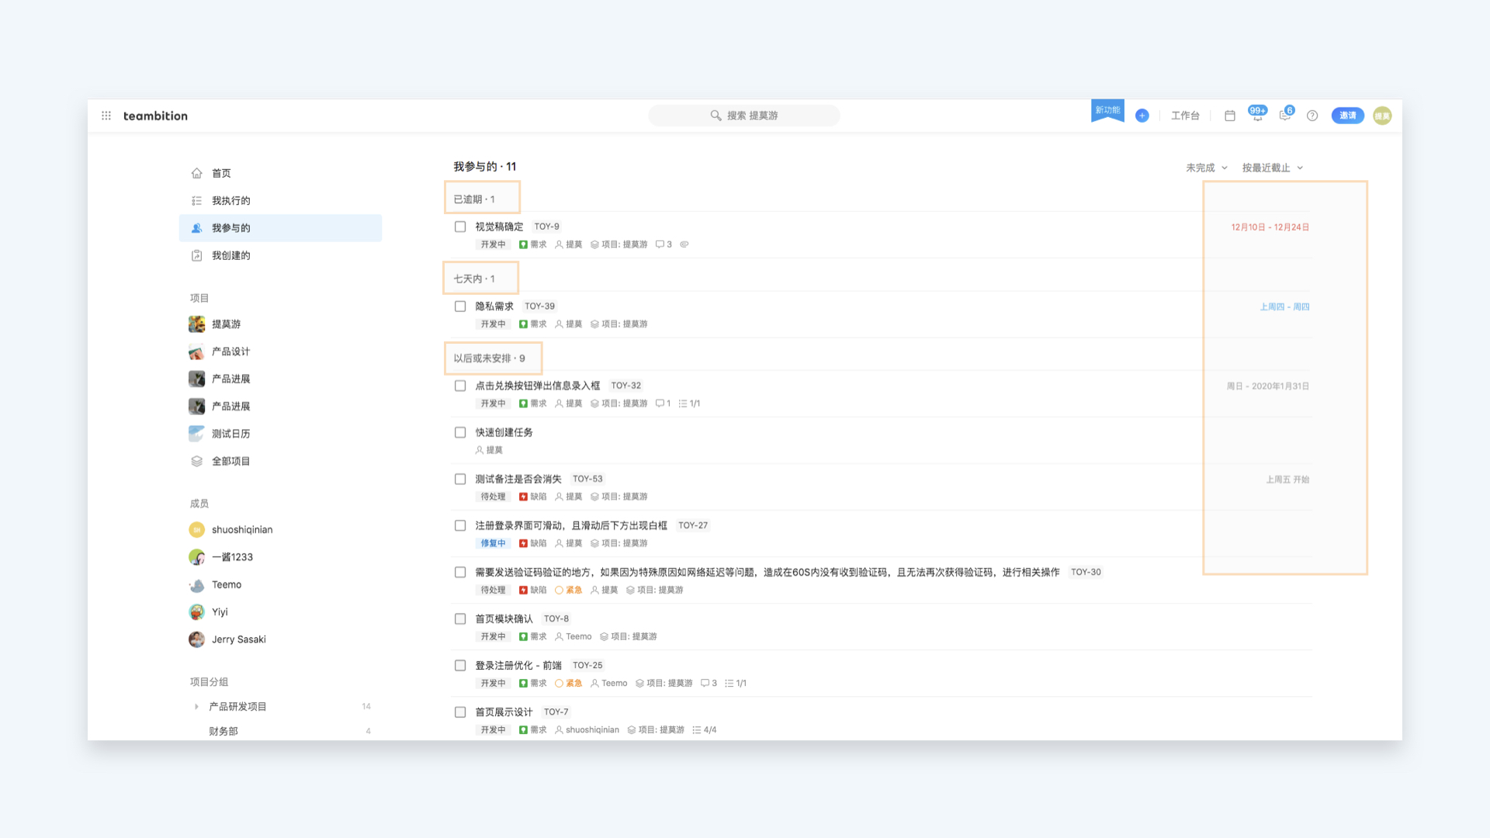The height and width of the screenshot is (838, 1490).
Task: Open the 按最近截止 sort dropdown
Action: click(x=1273, y=168)
